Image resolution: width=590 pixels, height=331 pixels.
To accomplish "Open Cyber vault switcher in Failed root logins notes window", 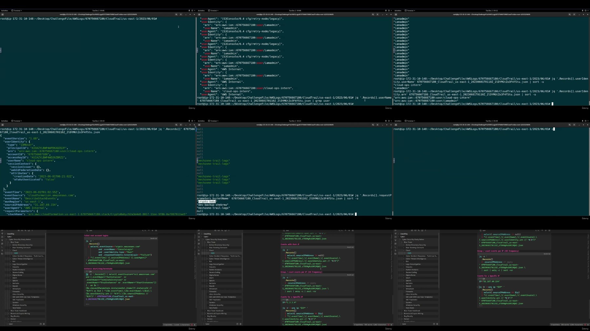I will pyautogui.click(x=10, y=324).
